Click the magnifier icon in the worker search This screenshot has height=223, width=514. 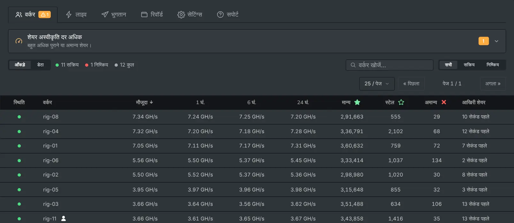point(353,65)
